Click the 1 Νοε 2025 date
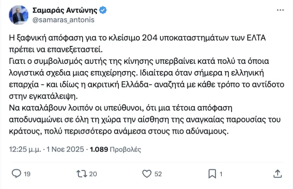The image size is (293, 189). click(66, 150)
